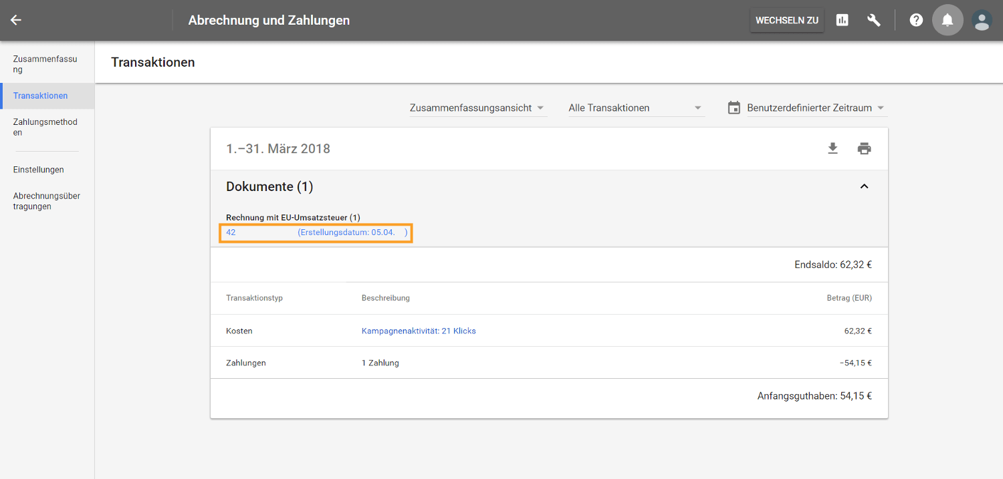Open the help icon

click(915, 19)
